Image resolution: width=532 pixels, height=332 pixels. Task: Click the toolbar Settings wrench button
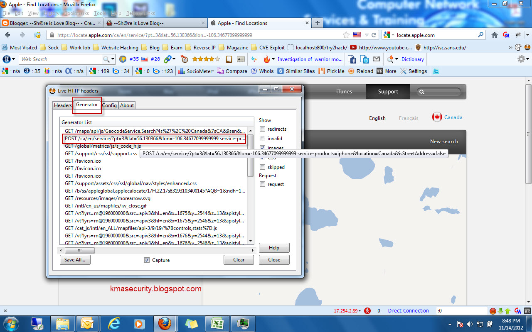[x=414, y=71]
